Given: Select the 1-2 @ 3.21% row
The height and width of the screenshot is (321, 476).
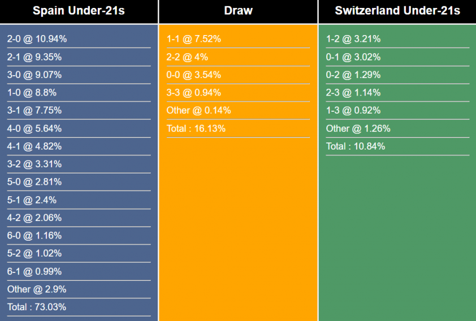Looking at the screenshot, I should 353,39.
